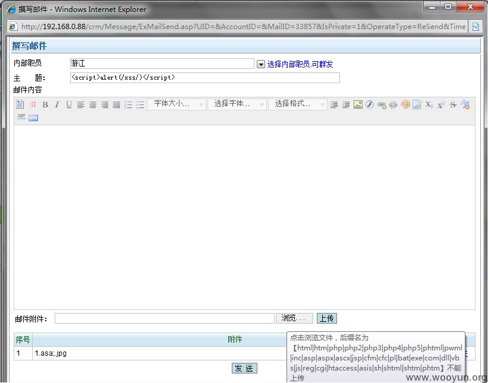Increase indent of text

point(334,105)
